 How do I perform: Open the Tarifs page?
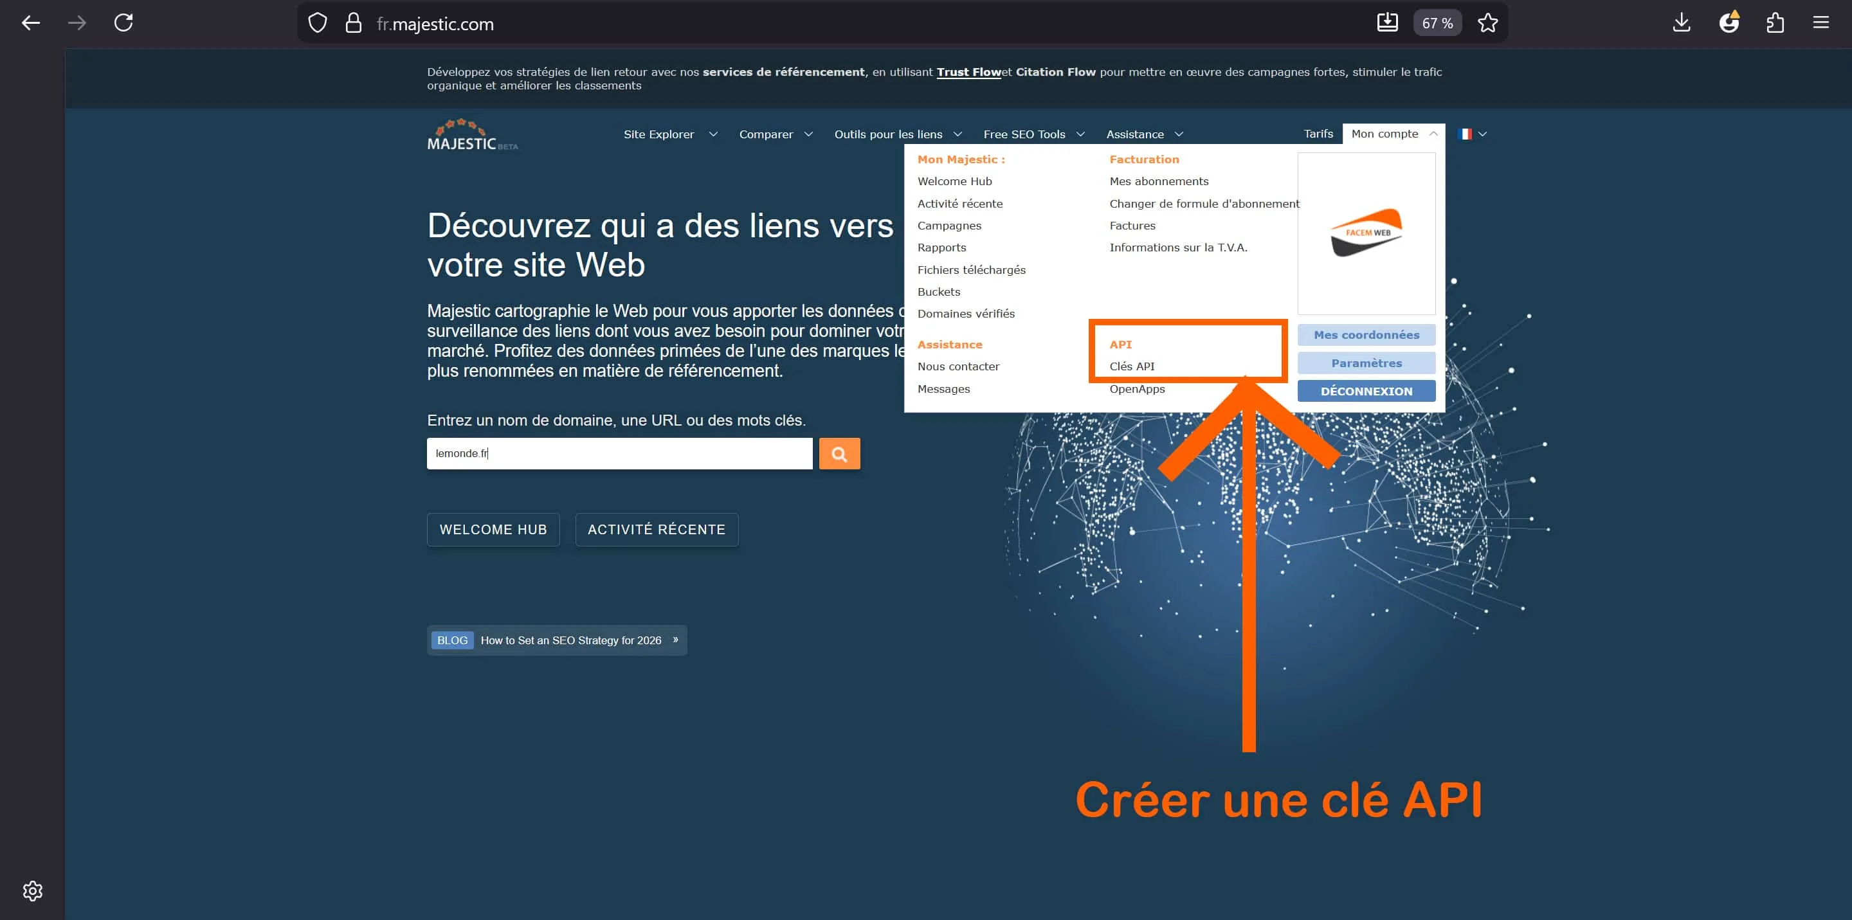(1318, 134)
